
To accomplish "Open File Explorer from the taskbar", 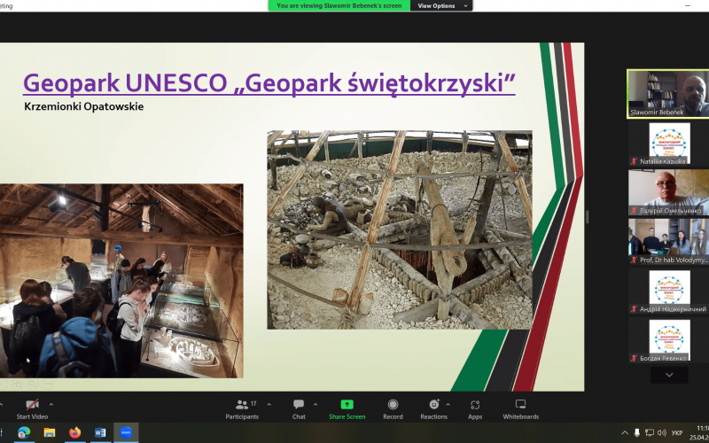I will 50,433.
